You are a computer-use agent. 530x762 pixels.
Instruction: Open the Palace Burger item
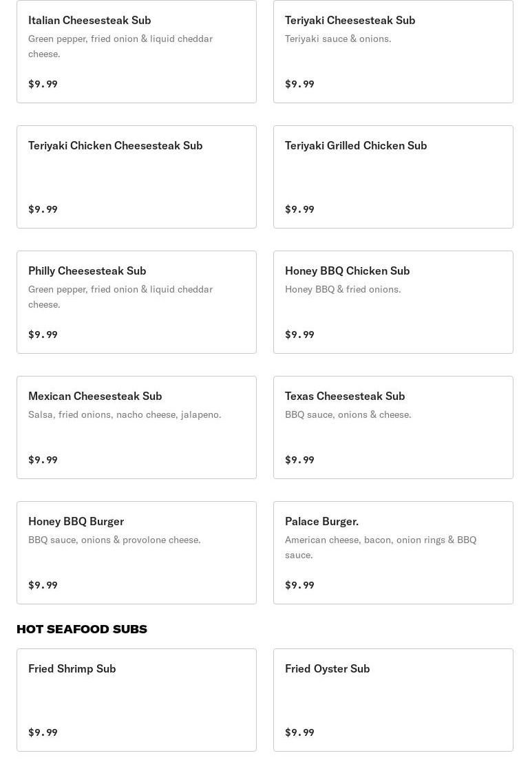pyautogui.click(x=393, y=553)
